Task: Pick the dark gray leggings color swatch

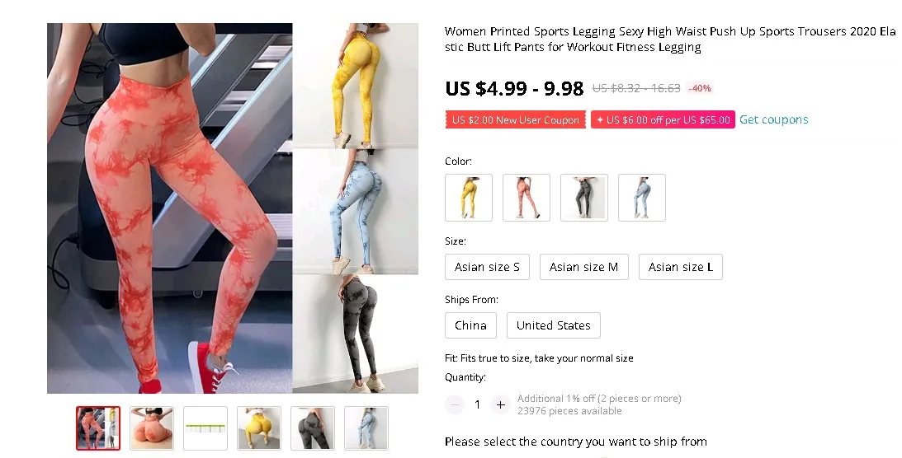Action: 584,198
